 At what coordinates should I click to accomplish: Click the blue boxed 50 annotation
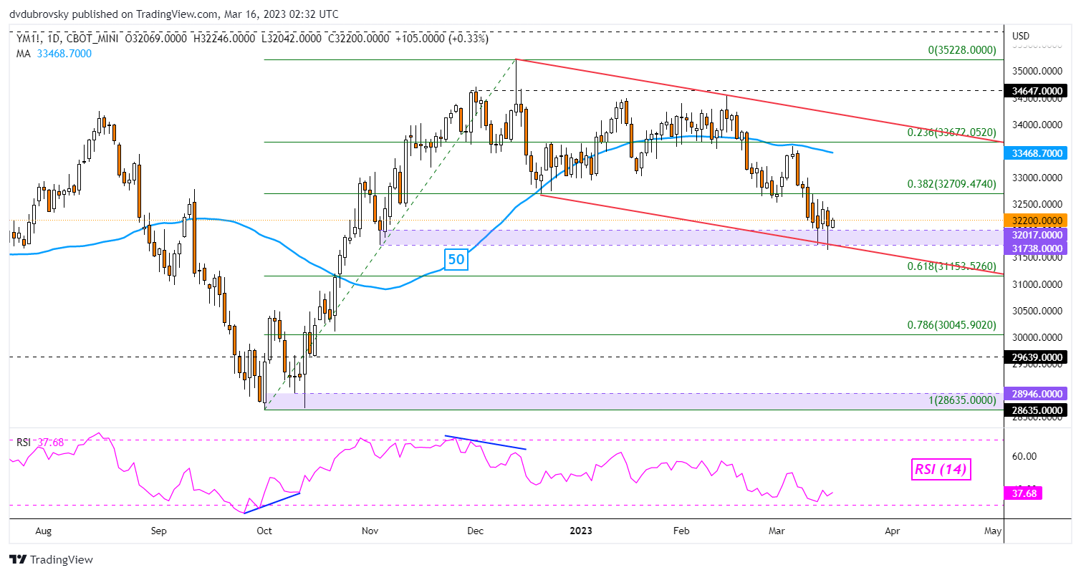456,260
